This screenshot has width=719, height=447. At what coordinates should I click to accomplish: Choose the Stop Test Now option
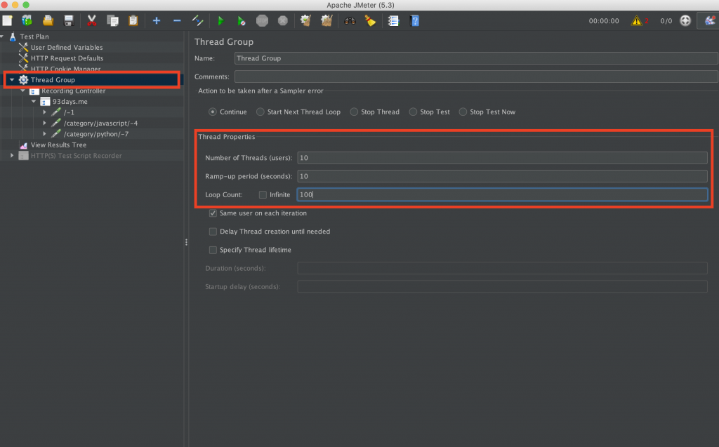click(x=463, y=112)
